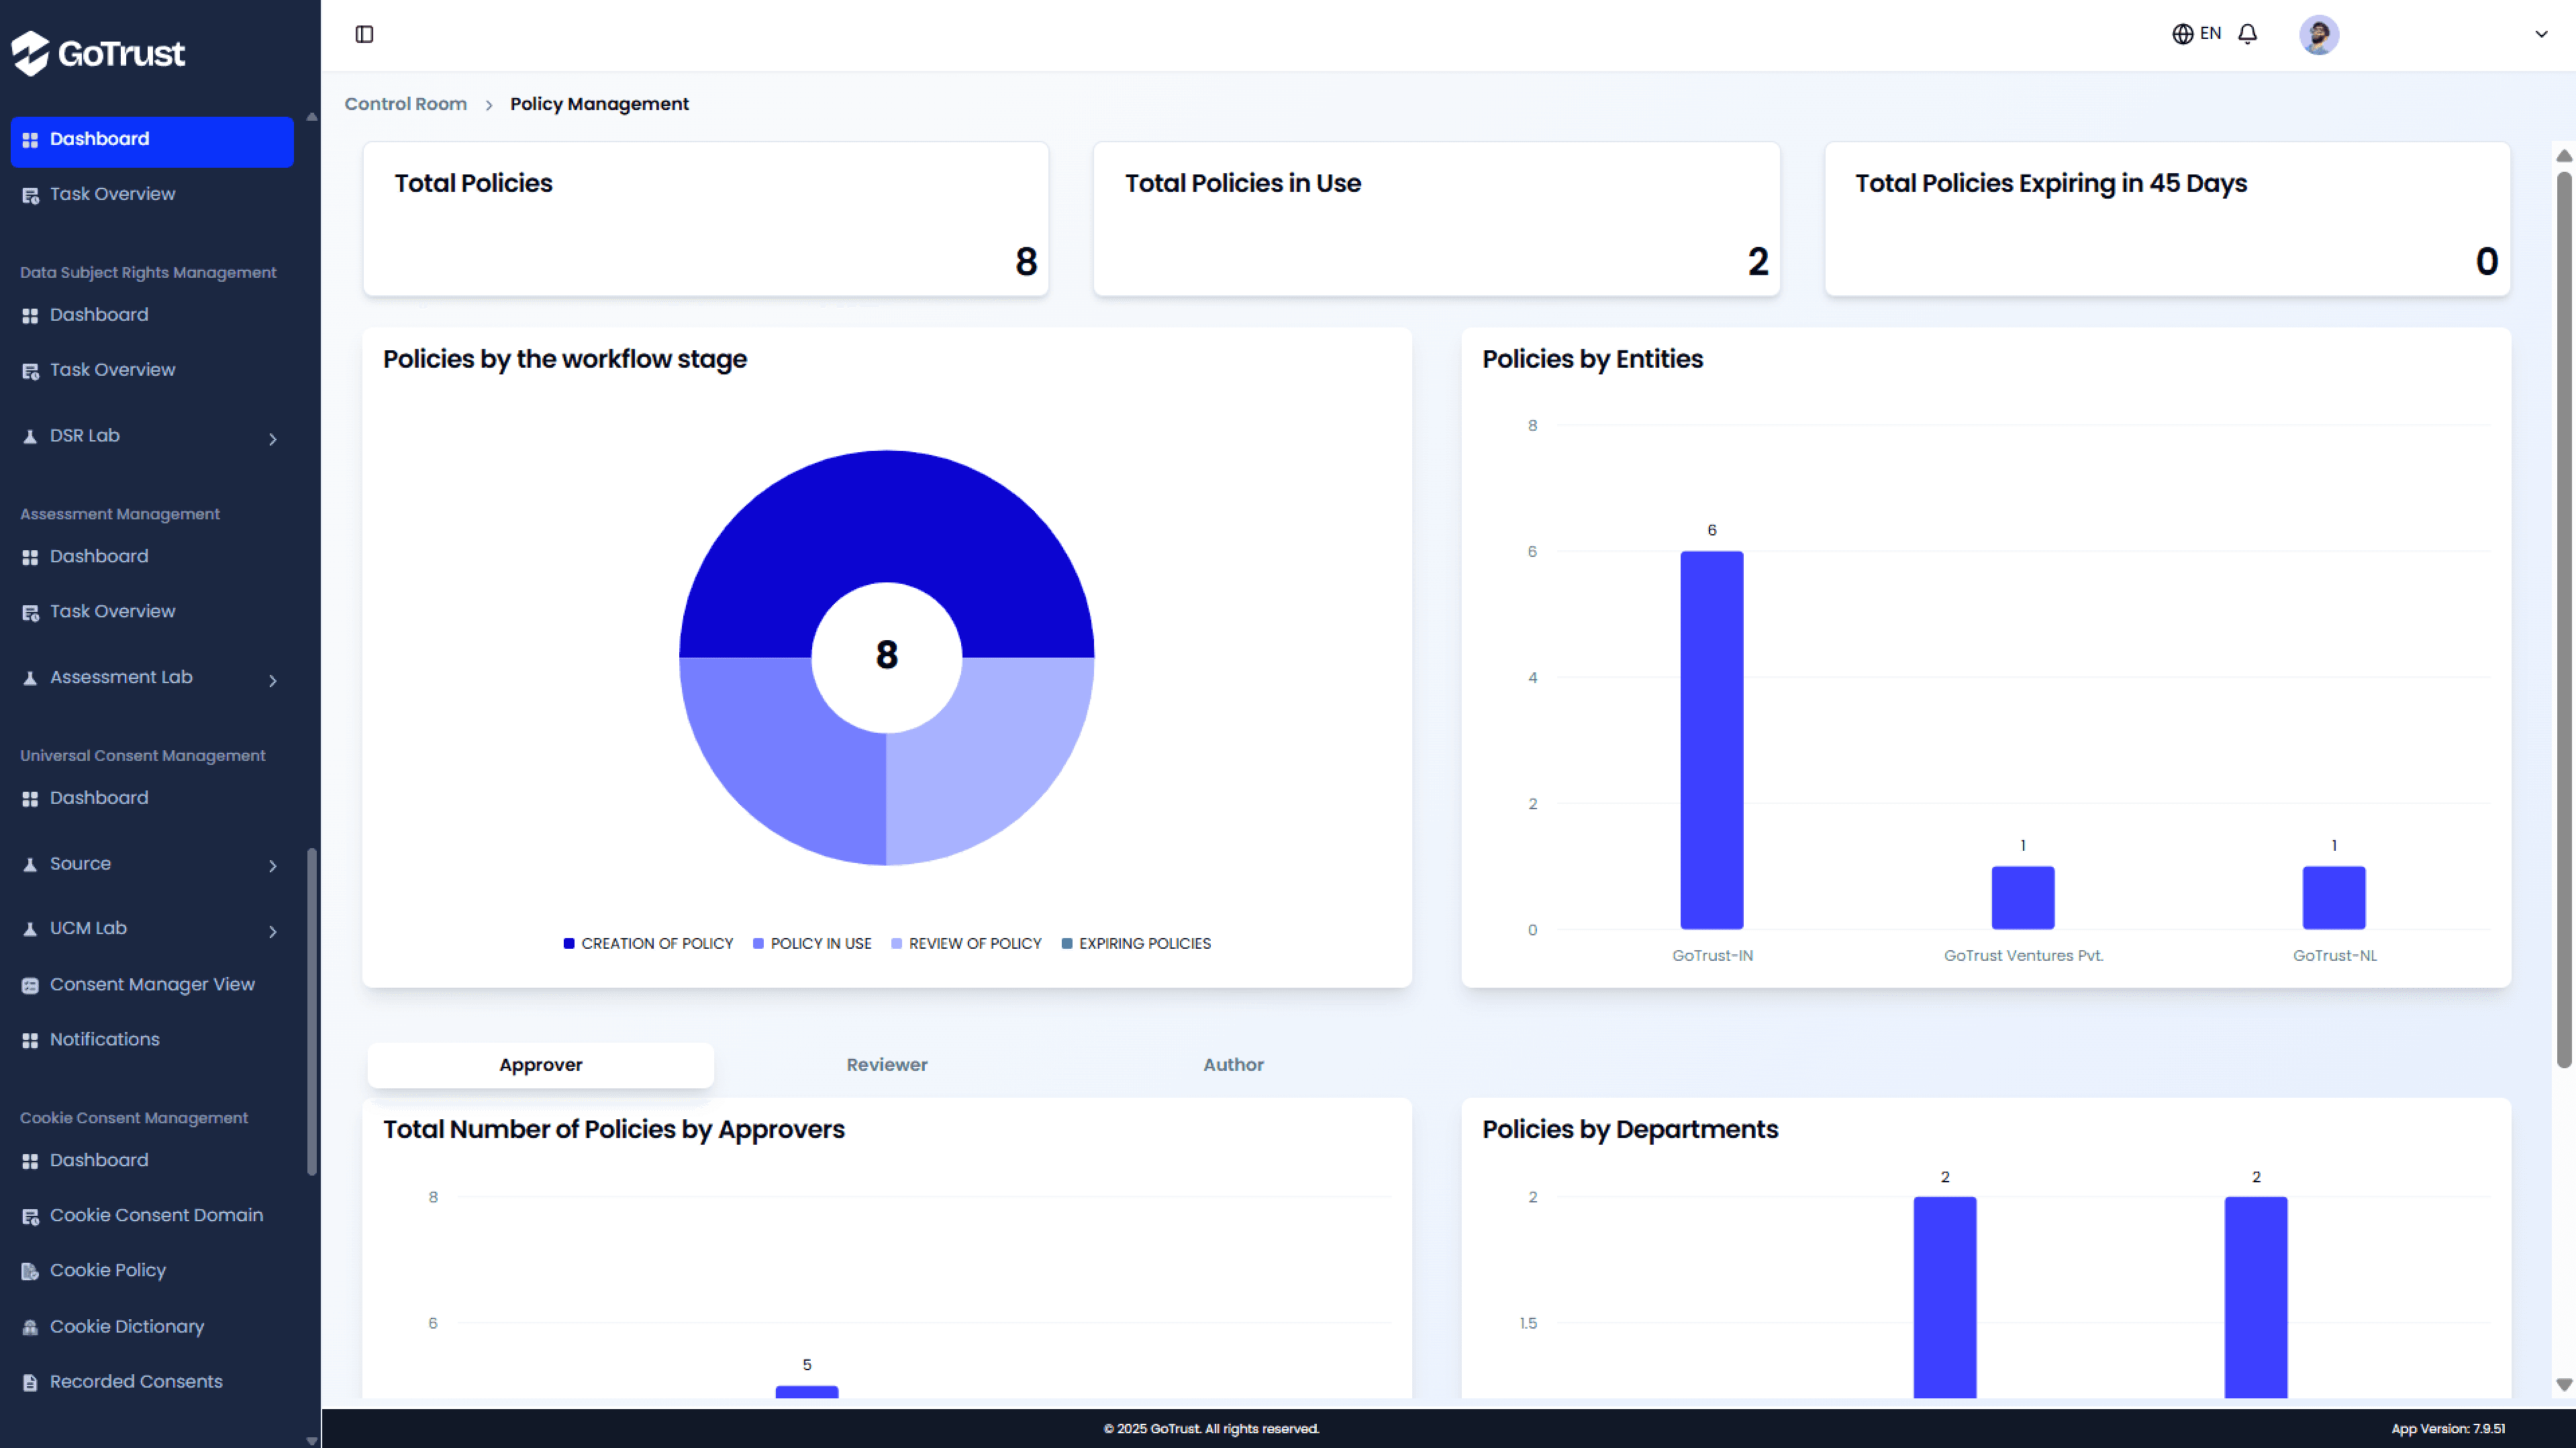
Task: Open the user account dropdown chevron
Action: [2540, 34]
